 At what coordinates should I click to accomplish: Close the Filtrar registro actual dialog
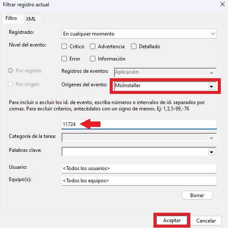222,4
